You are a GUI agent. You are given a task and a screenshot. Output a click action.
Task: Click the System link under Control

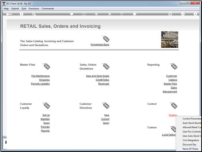click(x=173, y=115)
